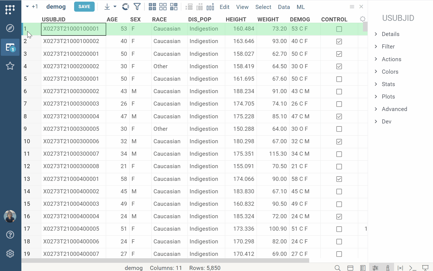
Task: Expand the Details section
Action: pyautogui.click(x=390, y=34)
